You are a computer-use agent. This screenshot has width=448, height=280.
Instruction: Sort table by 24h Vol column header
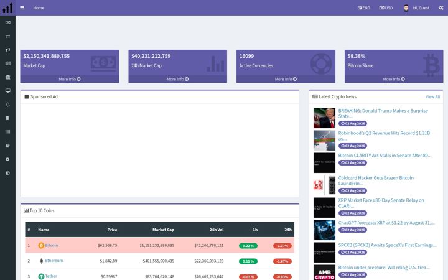[x=217, y=230]
